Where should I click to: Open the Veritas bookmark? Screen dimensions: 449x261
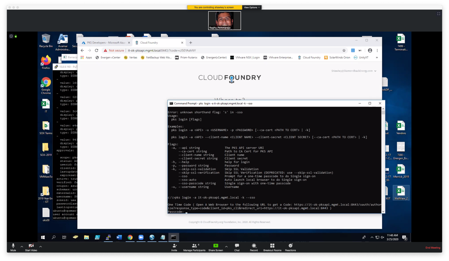(x=131, y=57)
